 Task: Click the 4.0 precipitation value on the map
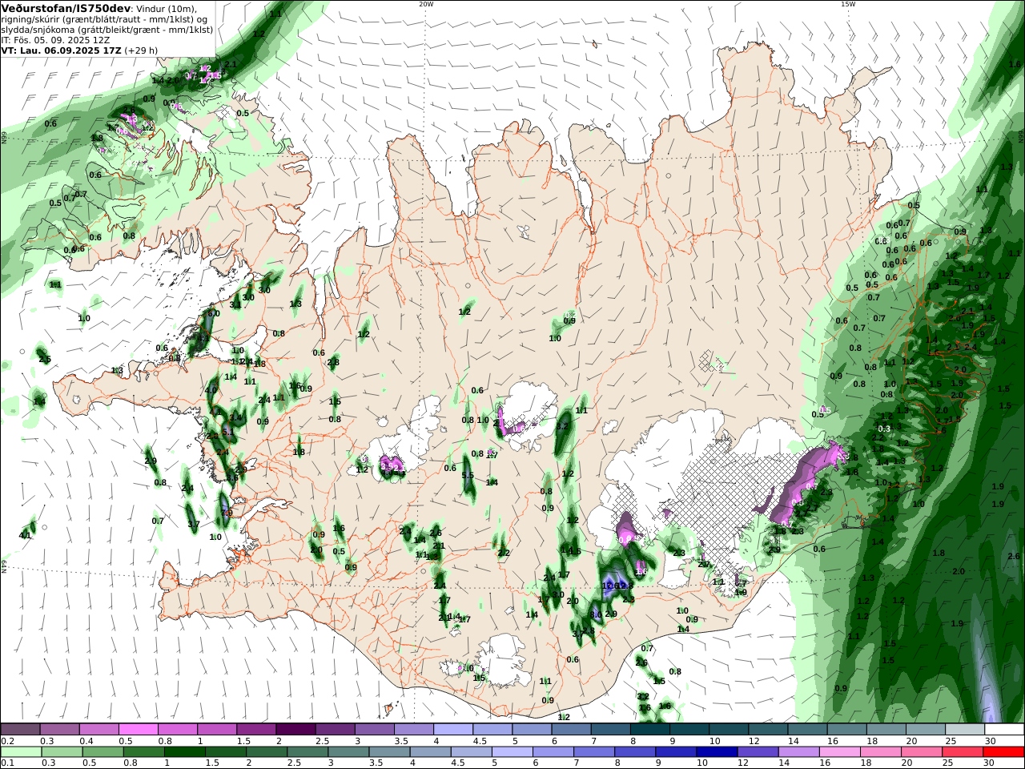coord(211,390)
